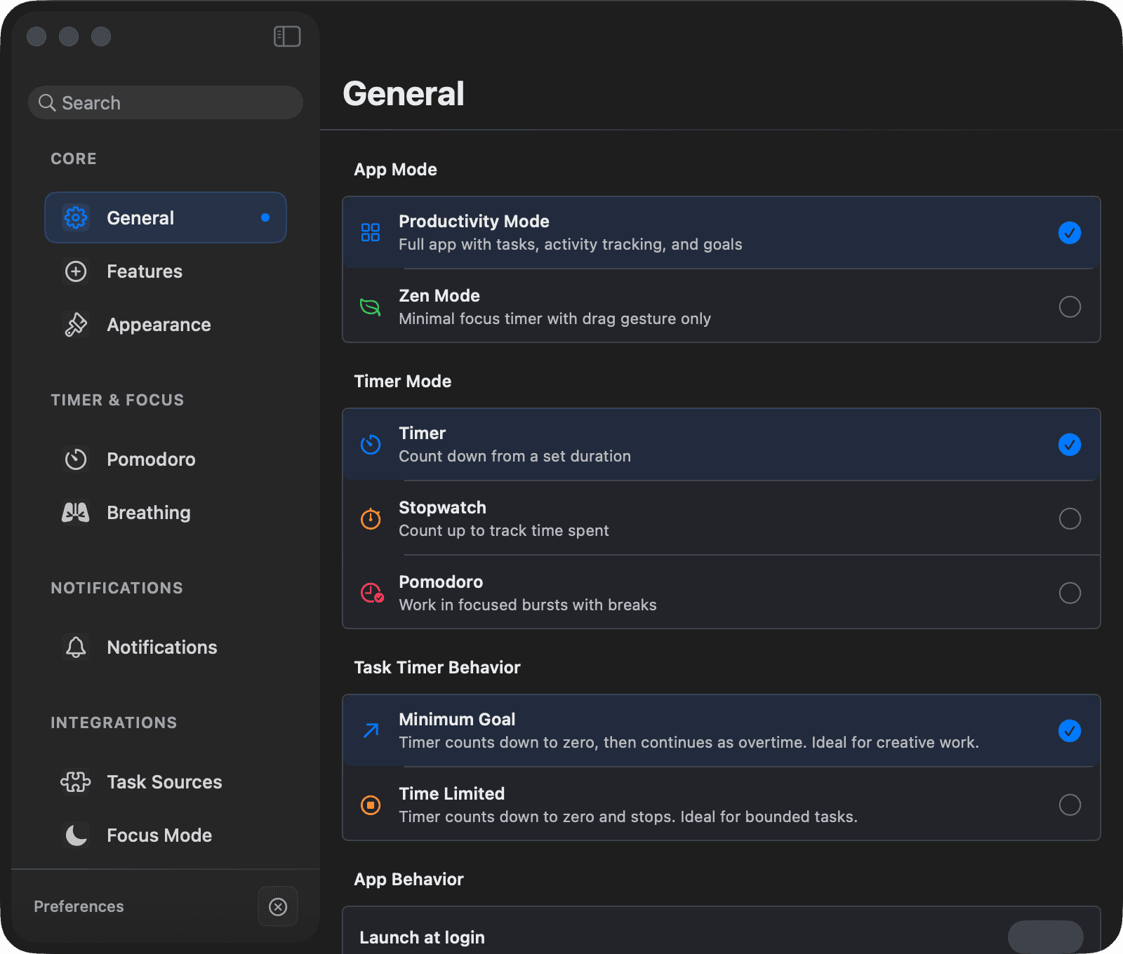This screenshot has width=1123, height=954.
Task: Go to Breathing settings
Action: [x=166, y=513]
